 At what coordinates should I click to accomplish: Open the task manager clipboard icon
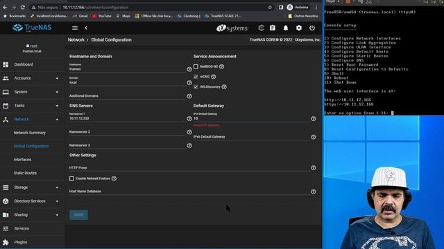click(x=273, y=28)
